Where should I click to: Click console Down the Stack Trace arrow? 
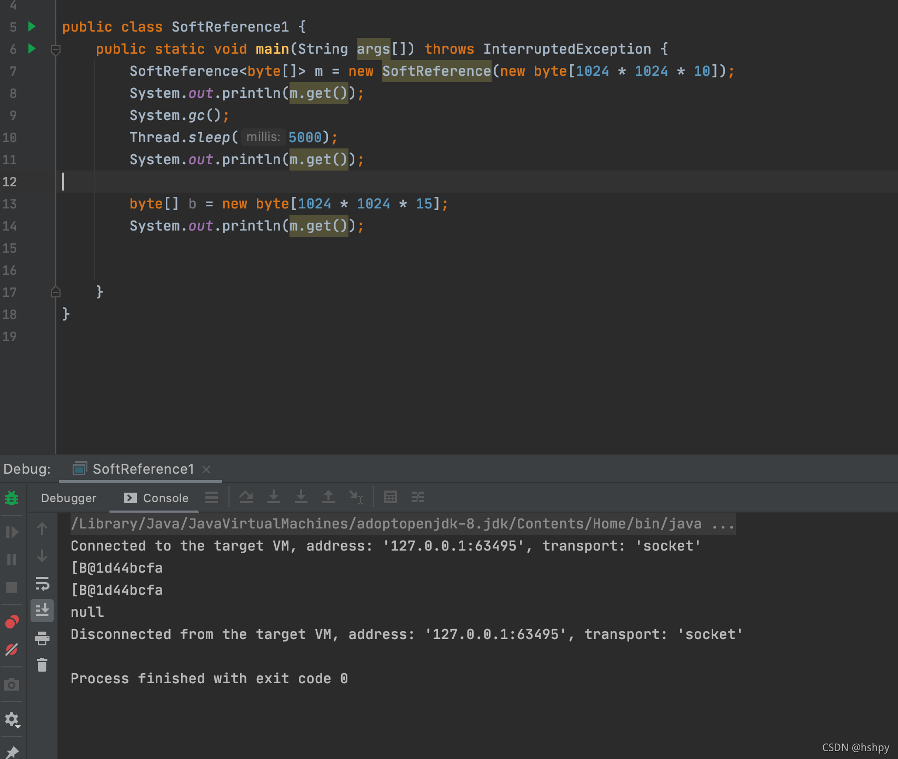coord(42,556)
